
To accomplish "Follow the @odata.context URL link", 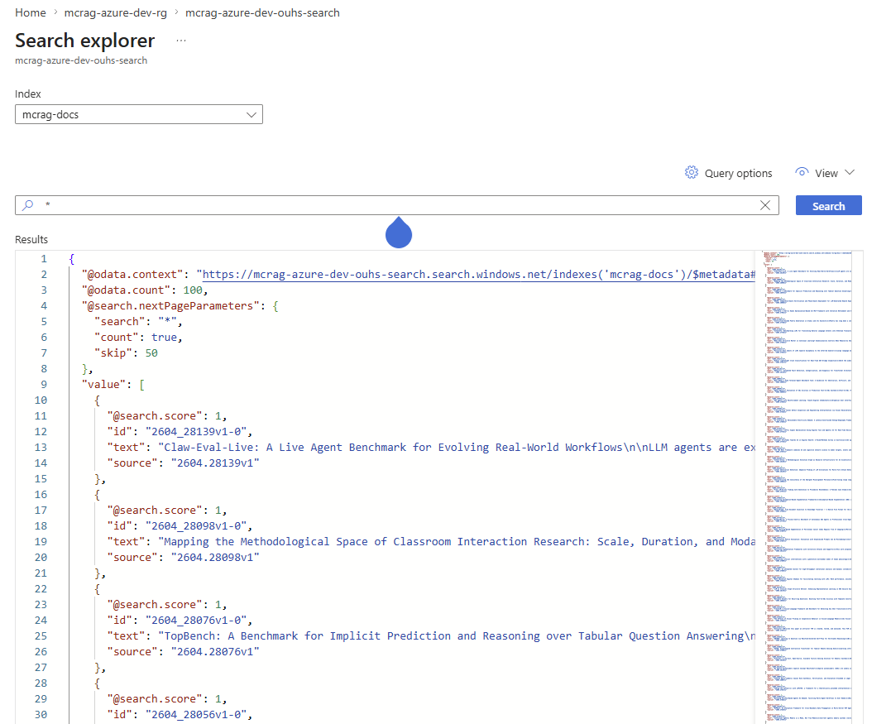I will click(478, 275).
